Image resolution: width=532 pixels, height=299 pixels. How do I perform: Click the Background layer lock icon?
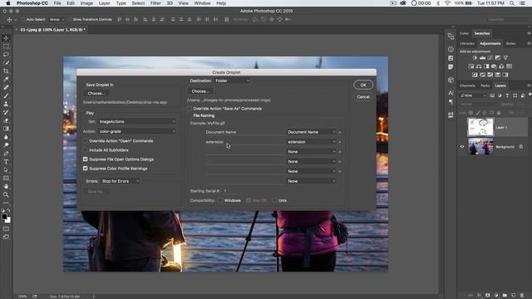coord(521,147)
